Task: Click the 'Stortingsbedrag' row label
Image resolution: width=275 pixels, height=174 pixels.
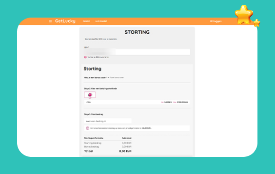Action: (92, 143)
